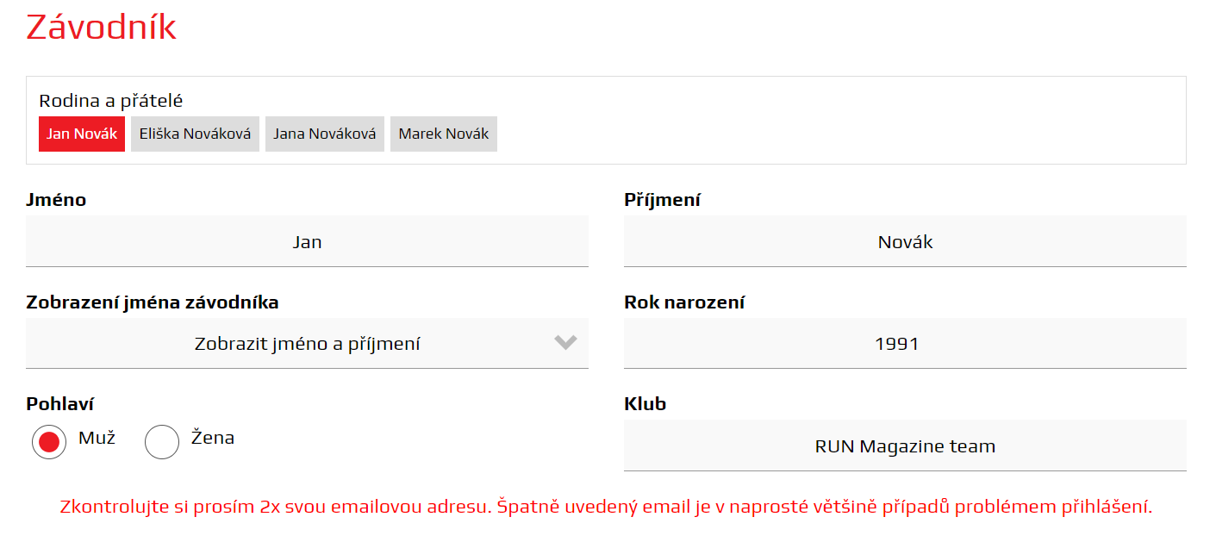The height and width of the screenshot is (542, 1216).
Task: Click the Muž text label
Action: pos(97,438)
